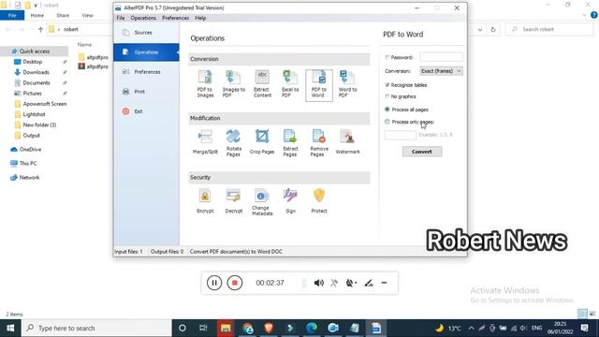Open the Change Metadata tool
The width and height of the screenshot is (599, 337).
coord(262,202)
